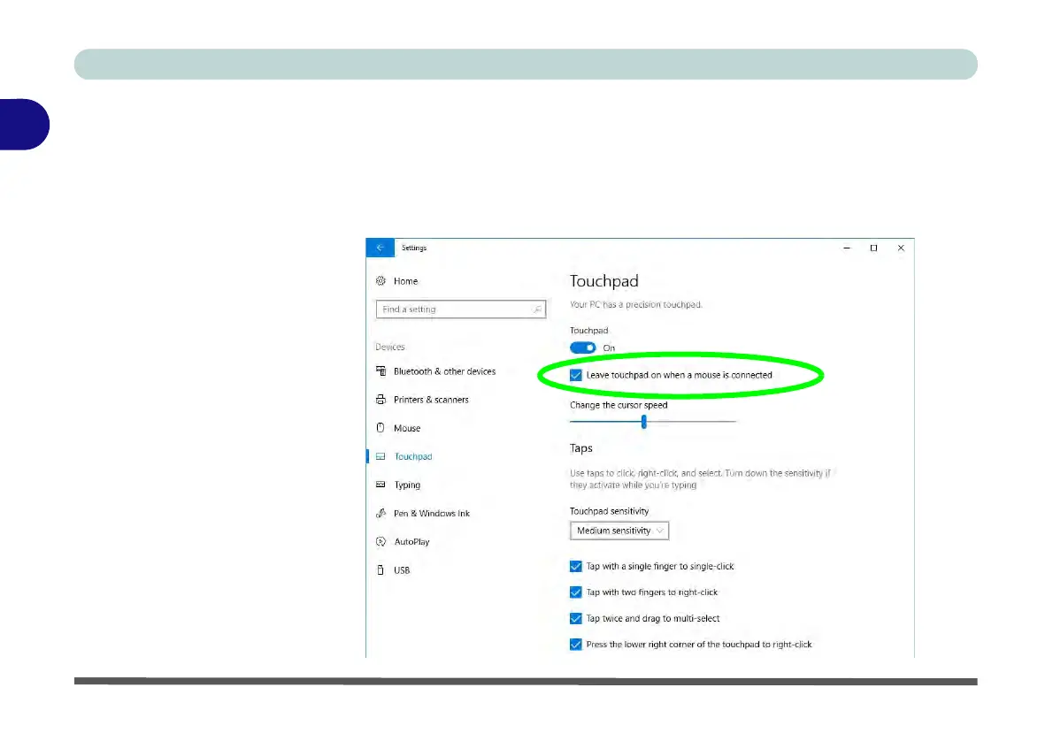Click the 'Your PC has a precision touchpad' text
The image size is (1053, 741).
636,305
